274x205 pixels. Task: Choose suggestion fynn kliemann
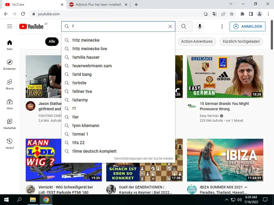coord(118,125)
